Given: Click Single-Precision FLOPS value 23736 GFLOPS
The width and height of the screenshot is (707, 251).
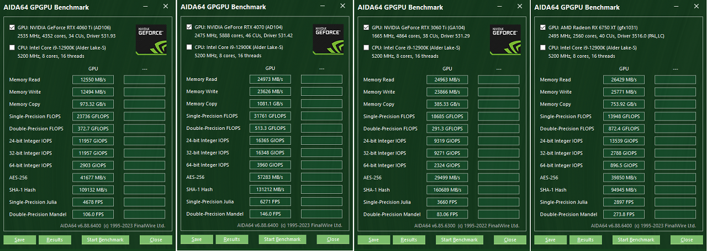Looking at the screenshot, I should coord(93,116).
